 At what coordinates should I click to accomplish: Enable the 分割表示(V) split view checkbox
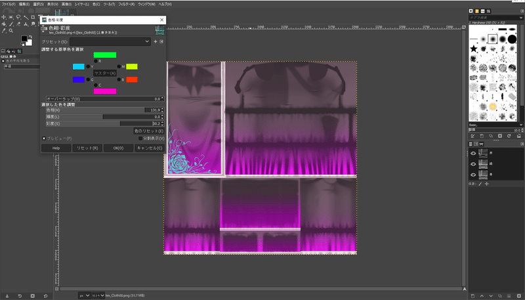140,139
